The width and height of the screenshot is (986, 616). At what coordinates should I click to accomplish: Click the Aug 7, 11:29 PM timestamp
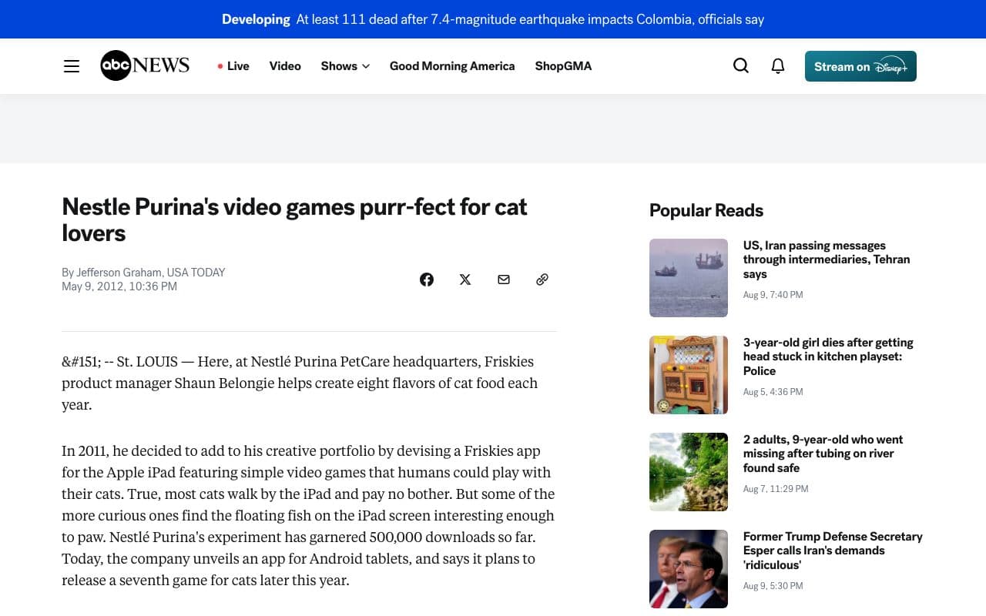[776, 489]
